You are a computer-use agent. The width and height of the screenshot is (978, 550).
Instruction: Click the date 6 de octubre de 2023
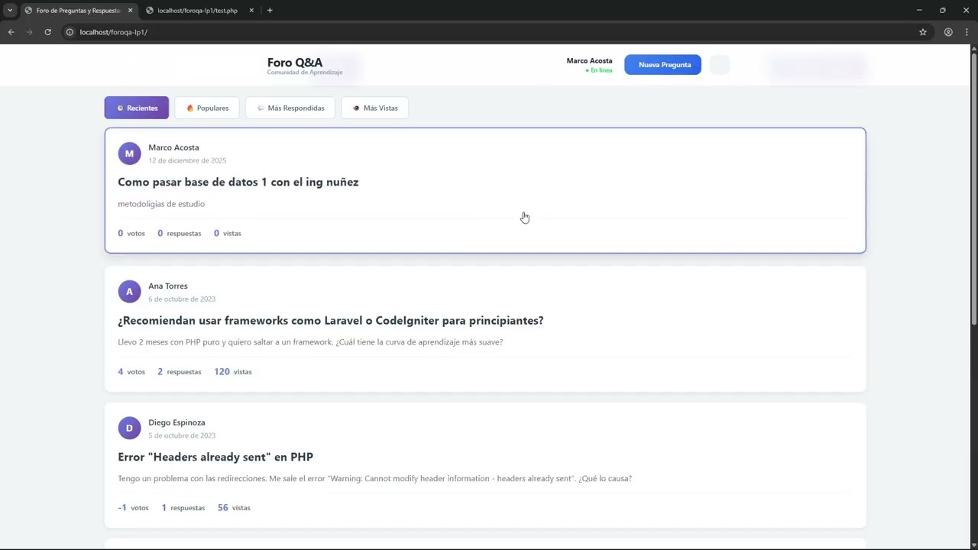[182, 299]
